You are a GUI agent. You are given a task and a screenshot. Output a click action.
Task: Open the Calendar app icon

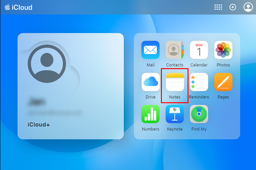199,50
